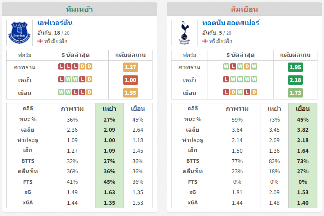Click England flag icon beside Everton's พรีเมียร์ลีก

pyautogui.click(x=40, y=41)
